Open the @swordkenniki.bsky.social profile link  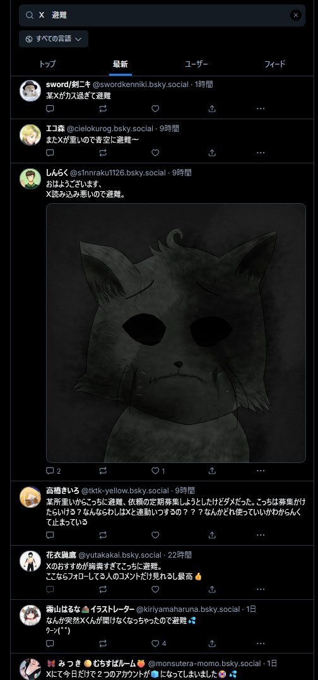point(141,85)
